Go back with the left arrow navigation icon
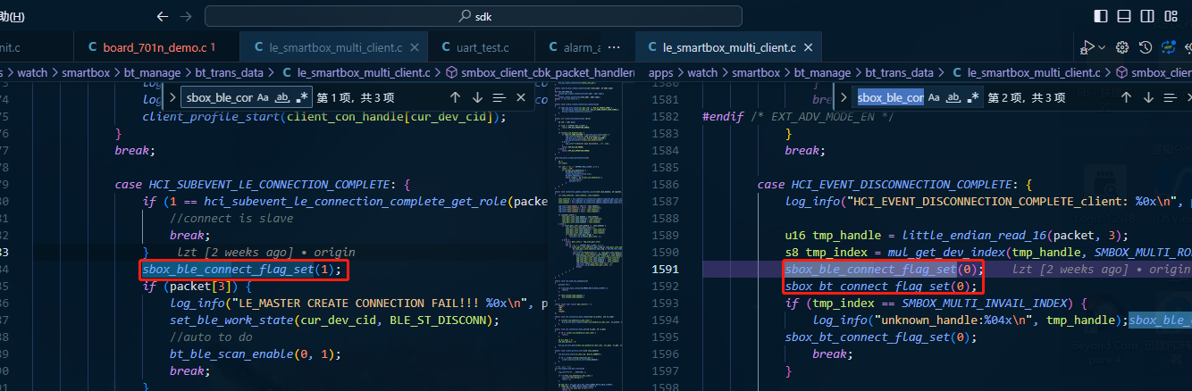1192x391 pixels. (x=162, y=16)
